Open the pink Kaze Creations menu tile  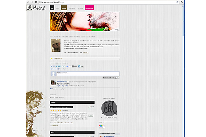pyautogui.click(x=89, y=8)
